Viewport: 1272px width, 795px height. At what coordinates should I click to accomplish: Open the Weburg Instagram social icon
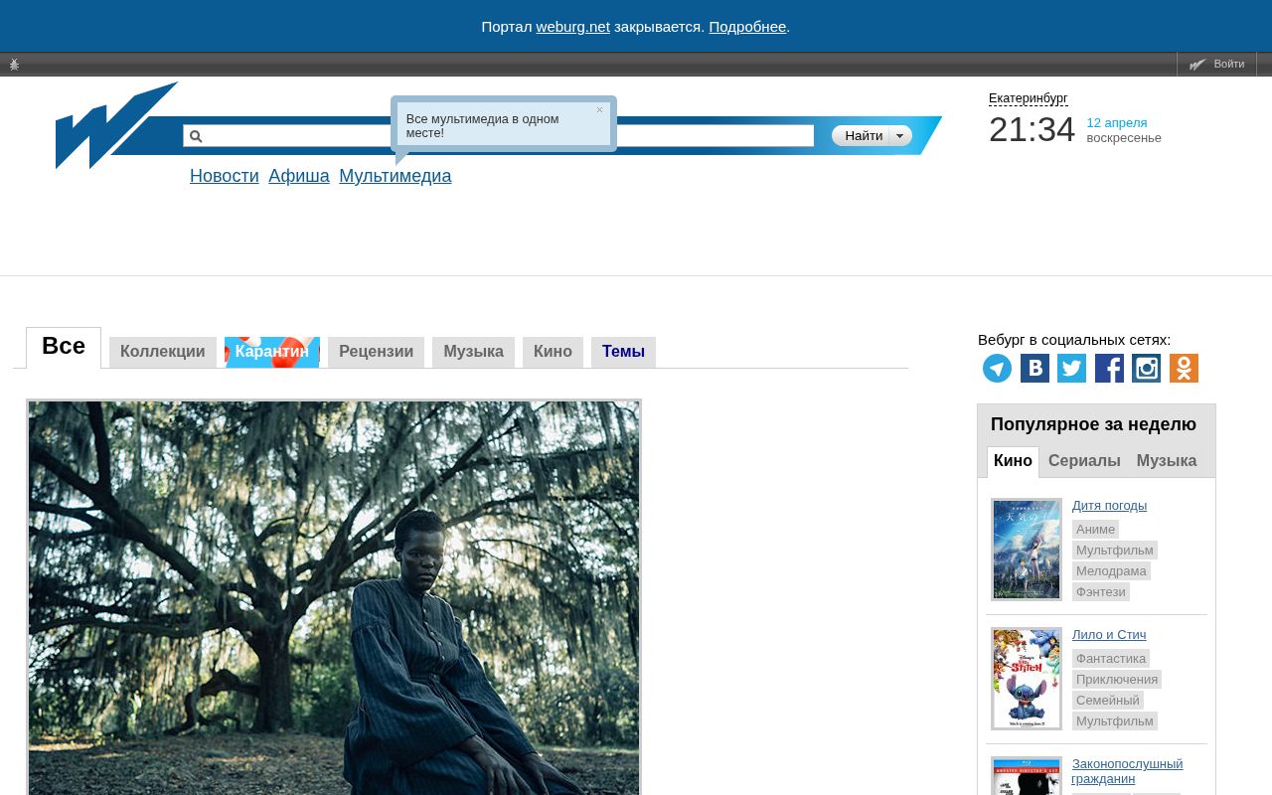click(1146, 369)
